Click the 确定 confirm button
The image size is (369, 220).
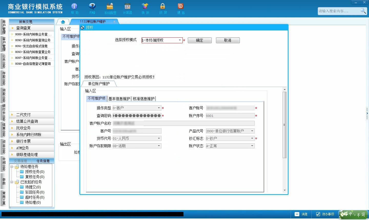(x=200, y=40)
